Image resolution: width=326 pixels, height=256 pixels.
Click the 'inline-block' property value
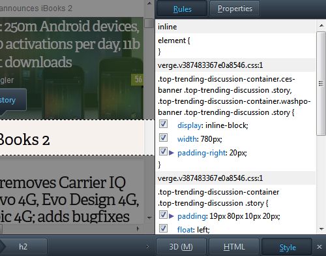(x=226, y=125)
